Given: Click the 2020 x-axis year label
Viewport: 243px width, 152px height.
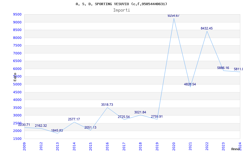Looking at the screenshot, I should 173,146.
